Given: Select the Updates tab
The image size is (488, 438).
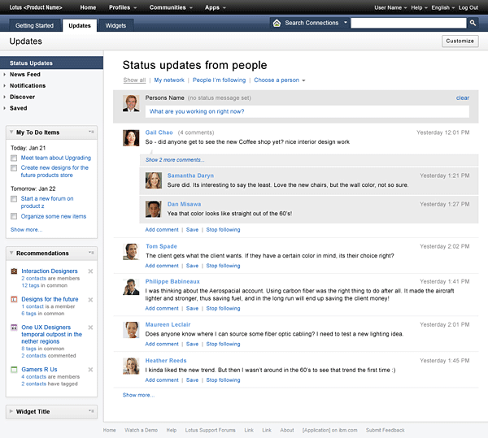Looking at the screenshot, I should tap(80, 25).
